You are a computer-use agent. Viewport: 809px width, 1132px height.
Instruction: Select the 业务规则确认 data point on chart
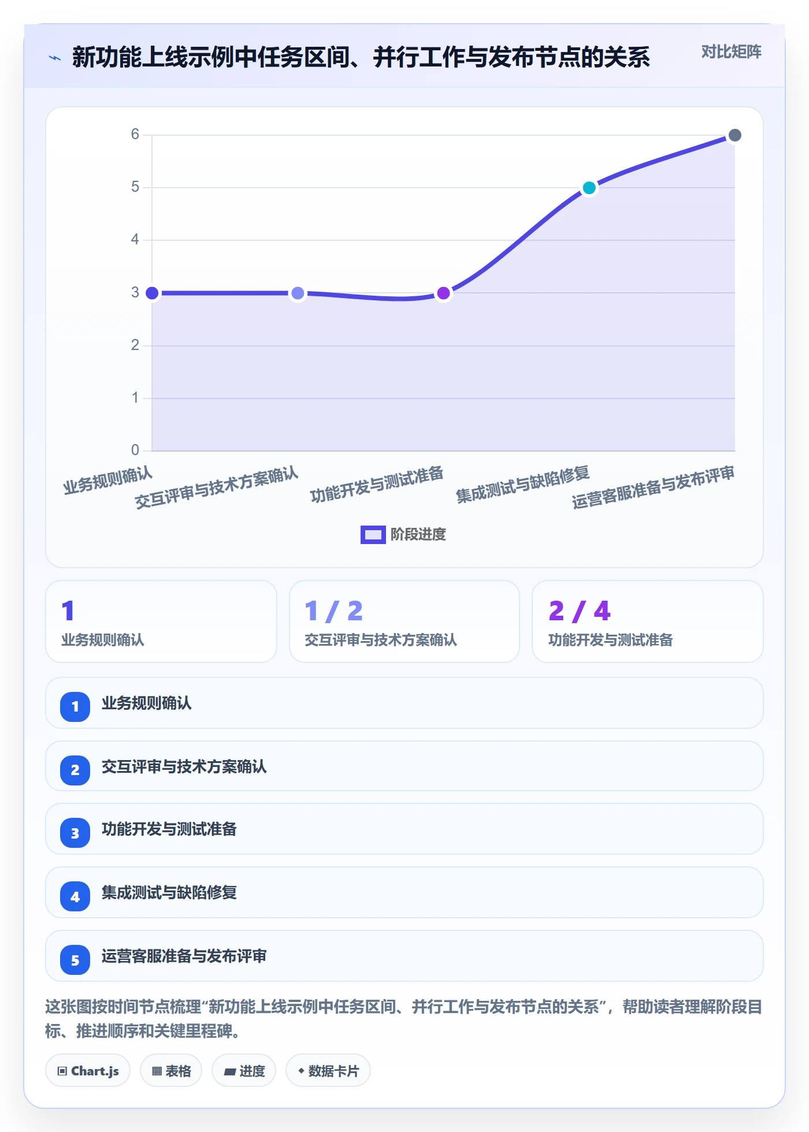pos(152,293)
